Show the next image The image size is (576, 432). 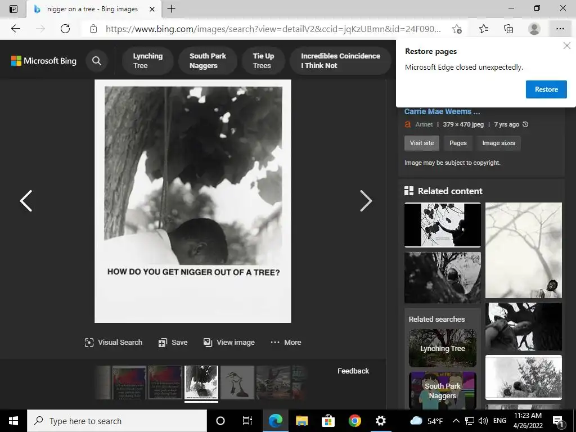(366, 201)
